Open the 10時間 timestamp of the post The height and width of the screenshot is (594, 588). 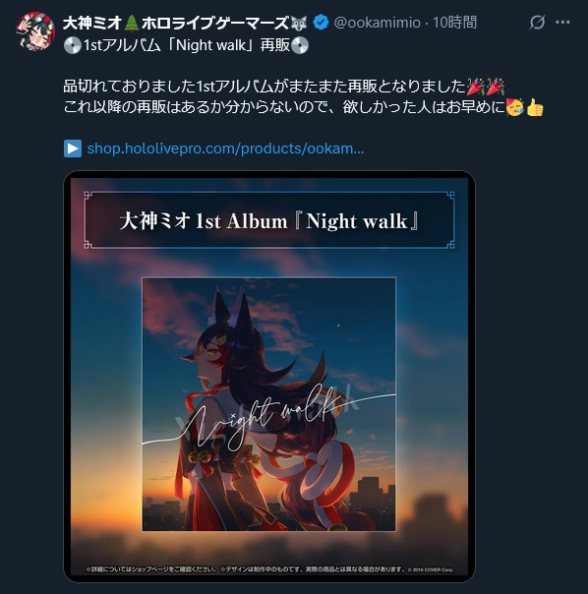click(454, 23)
